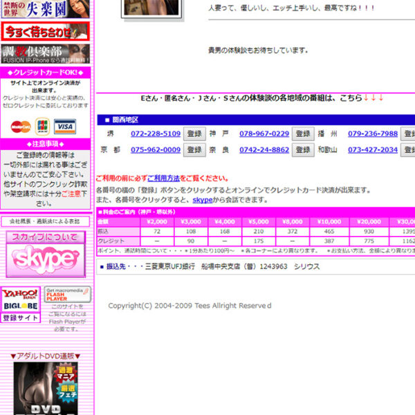Open the skype logo banner
The height and width of the screenshot is (415, 415).
(x=46, y=260)
